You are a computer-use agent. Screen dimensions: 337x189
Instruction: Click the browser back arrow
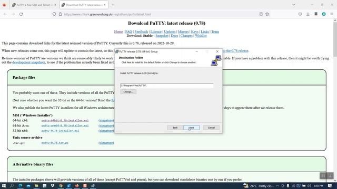point(5,14)
